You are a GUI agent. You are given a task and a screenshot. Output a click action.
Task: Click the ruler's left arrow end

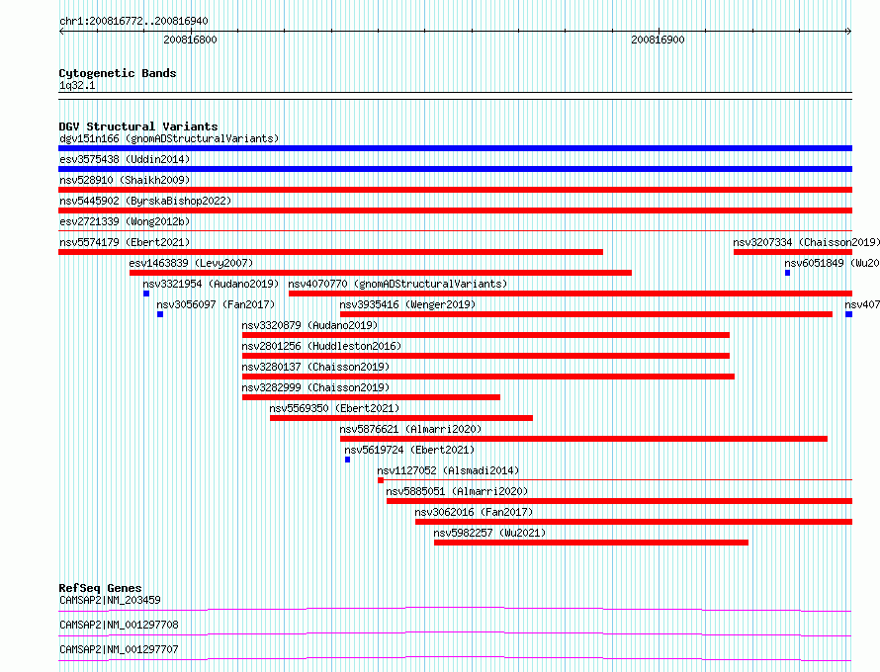tap(61, 32)
